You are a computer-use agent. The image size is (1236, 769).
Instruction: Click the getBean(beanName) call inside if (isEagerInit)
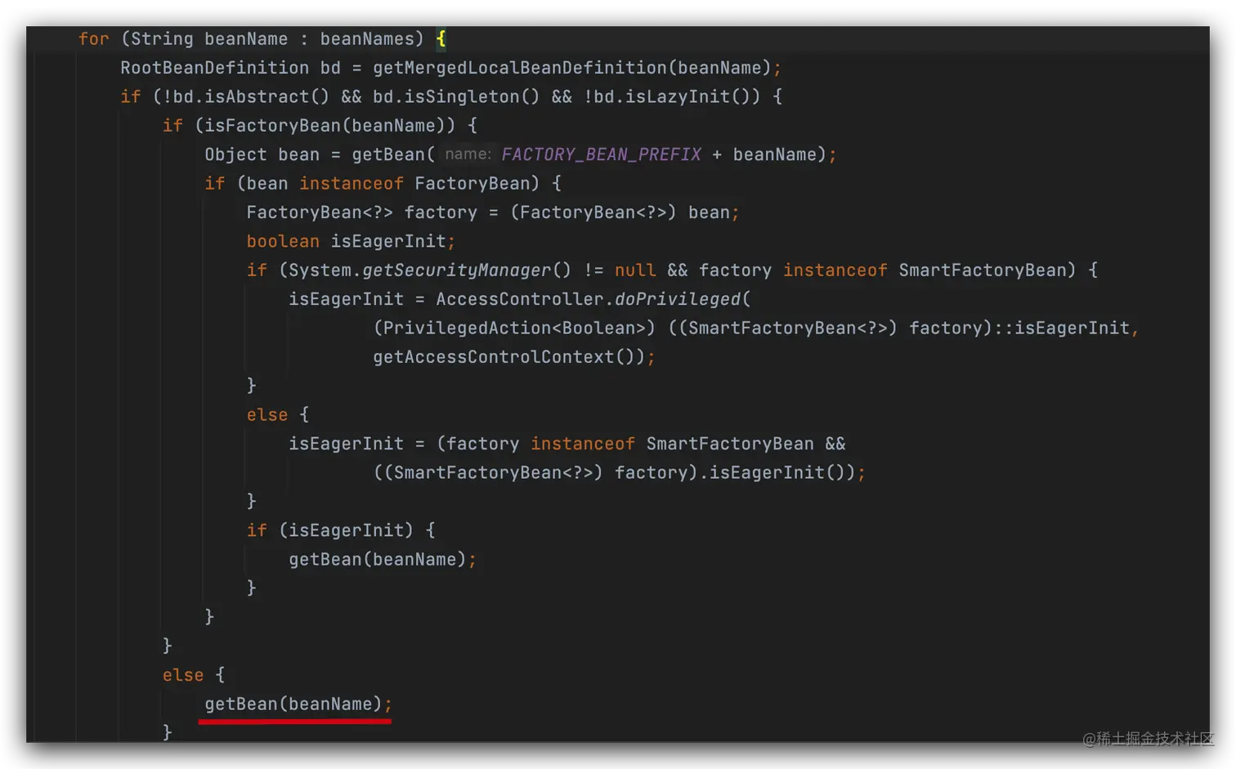tap(377, 560)
